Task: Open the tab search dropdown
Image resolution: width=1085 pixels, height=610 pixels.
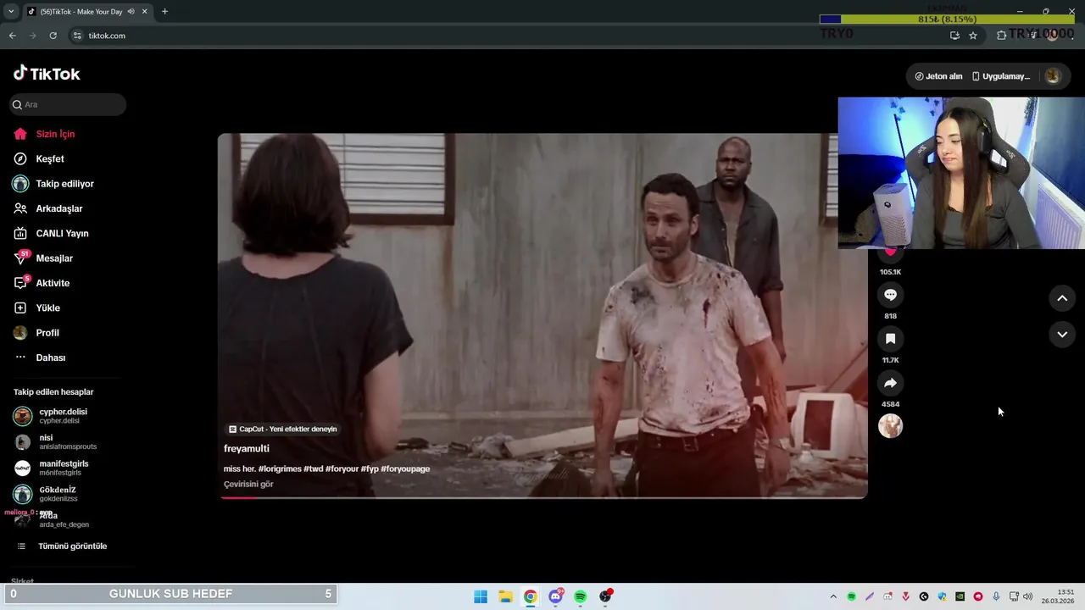Action: 11,12
